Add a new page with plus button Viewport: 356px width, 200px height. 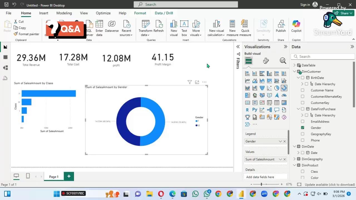[x=69, y=176]
